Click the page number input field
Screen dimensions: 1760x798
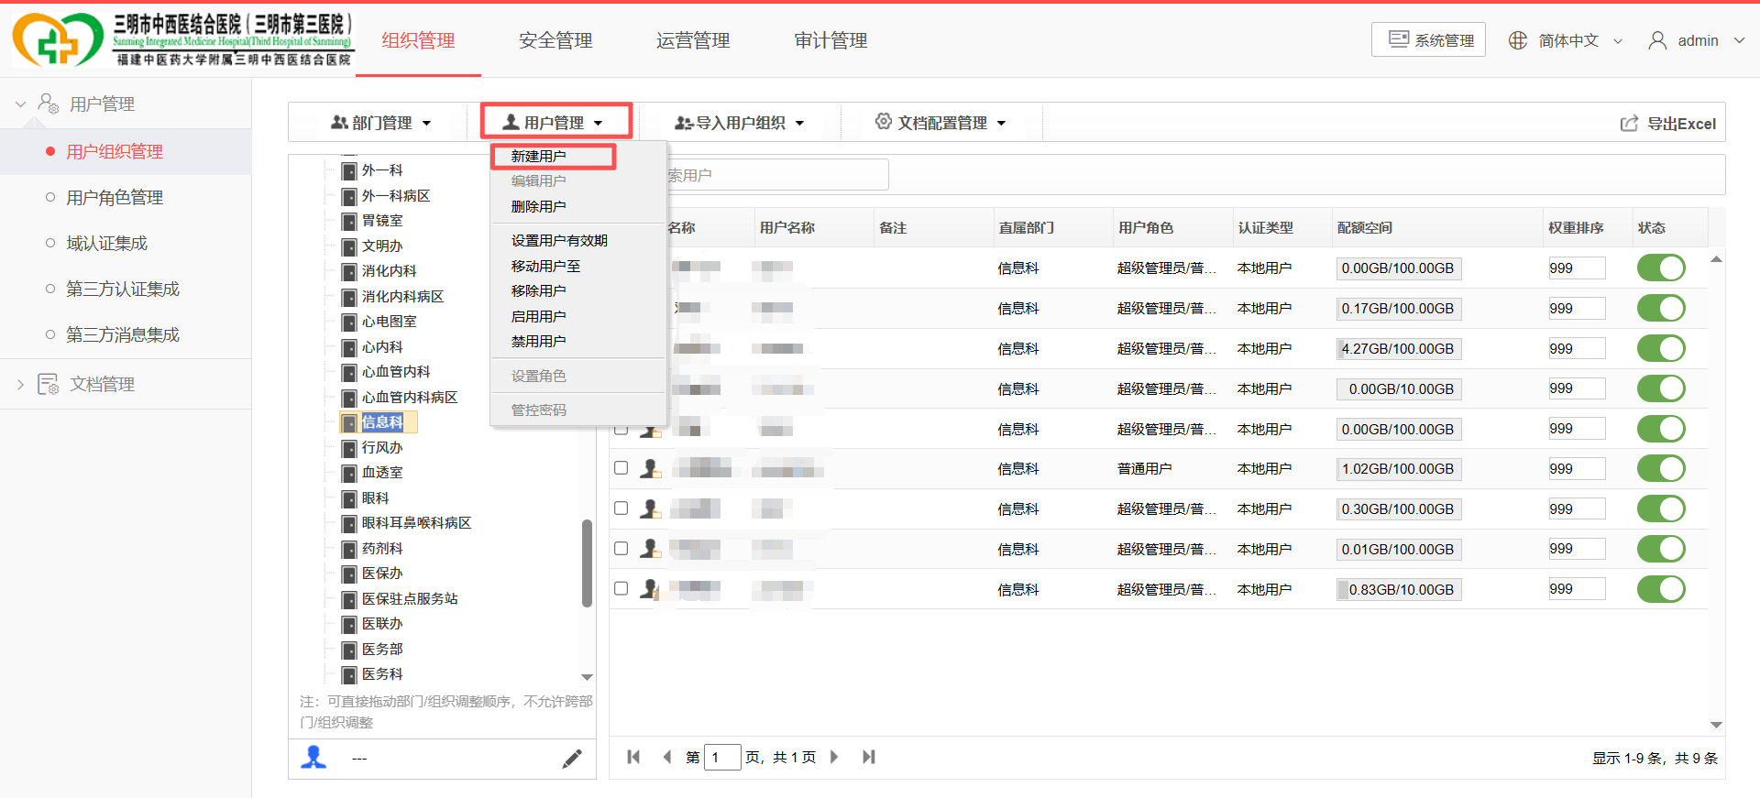(722, 757)
